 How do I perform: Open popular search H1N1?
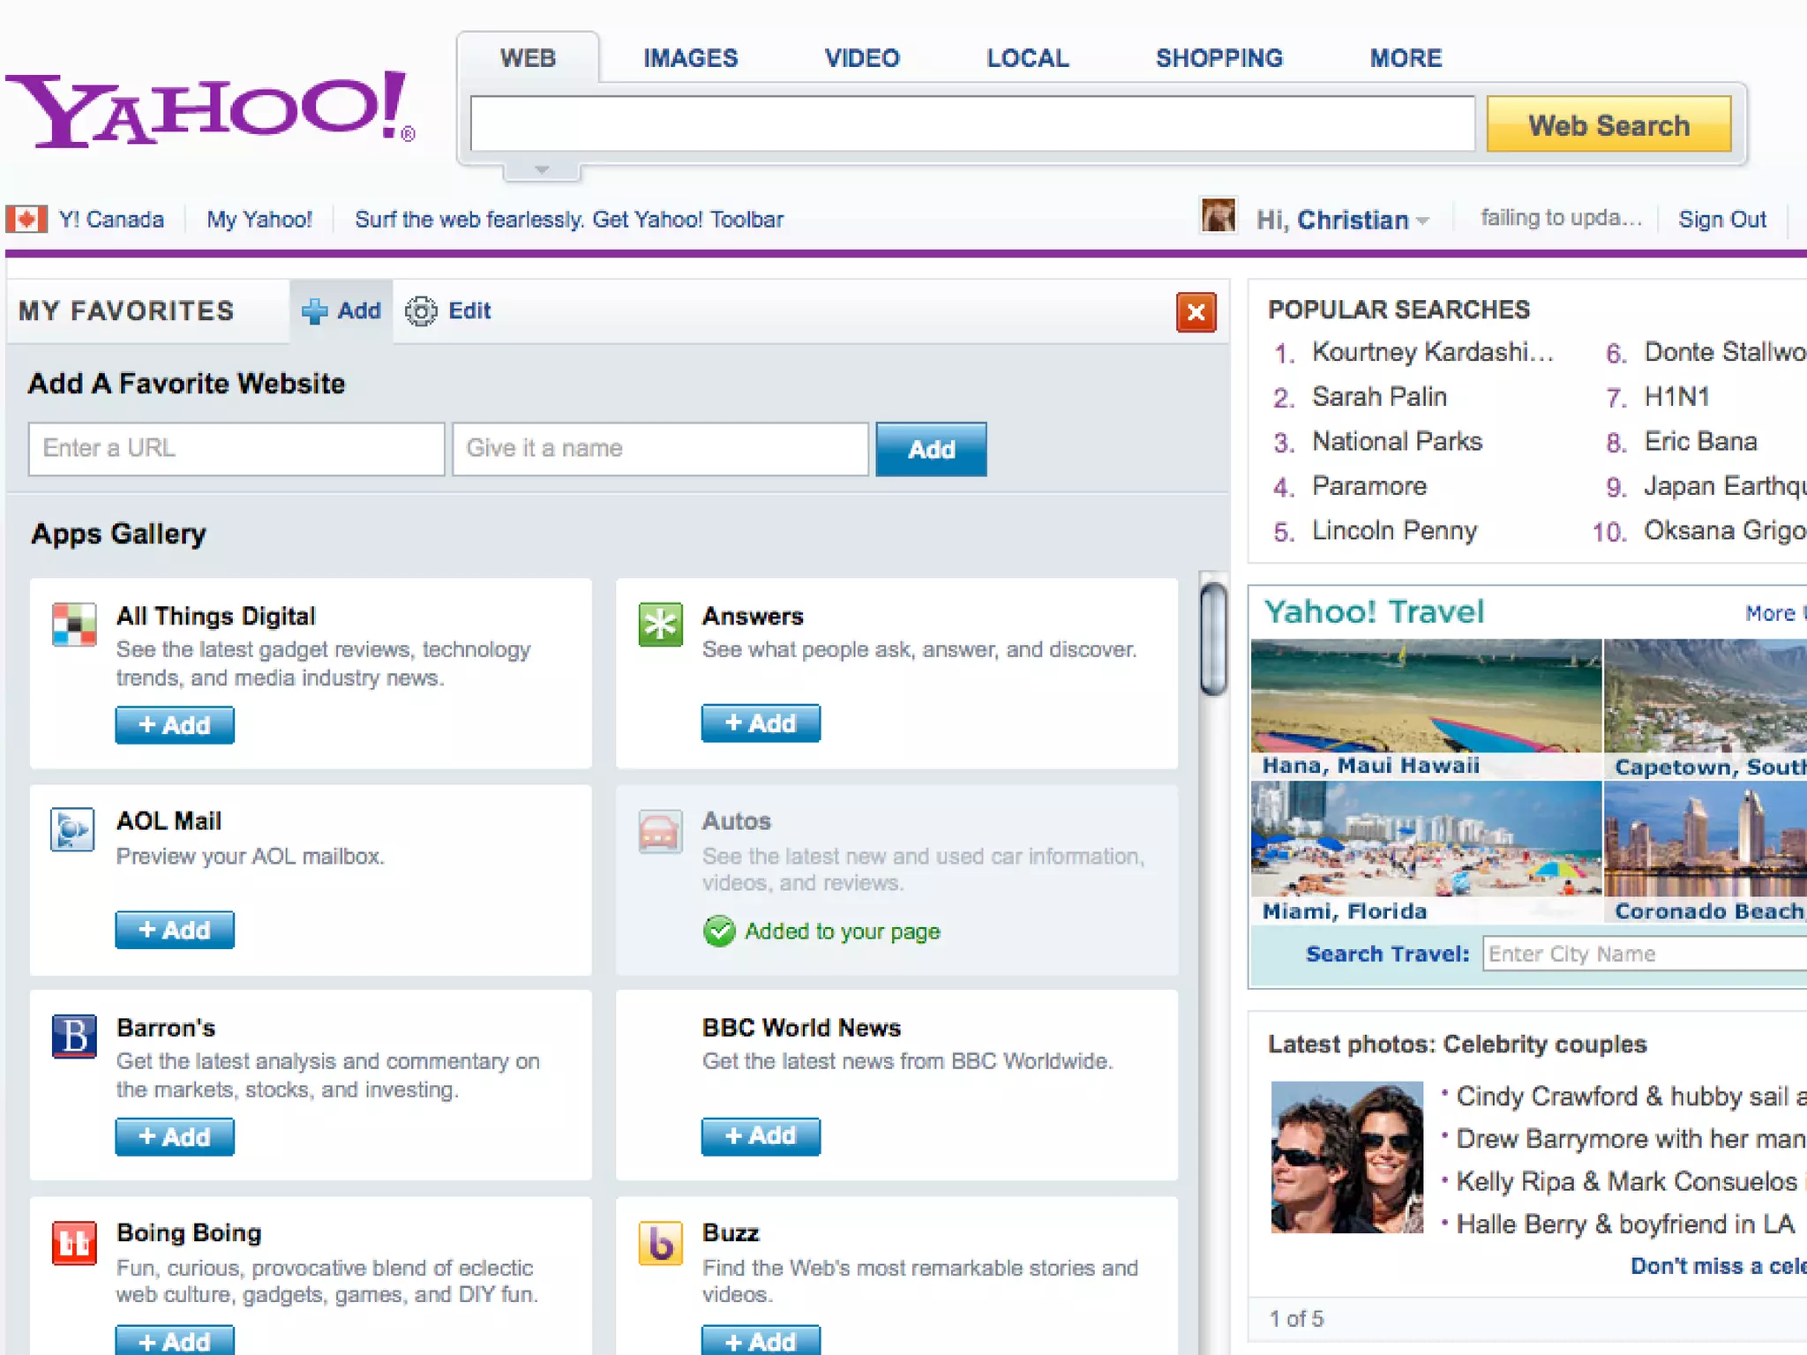1676,397
